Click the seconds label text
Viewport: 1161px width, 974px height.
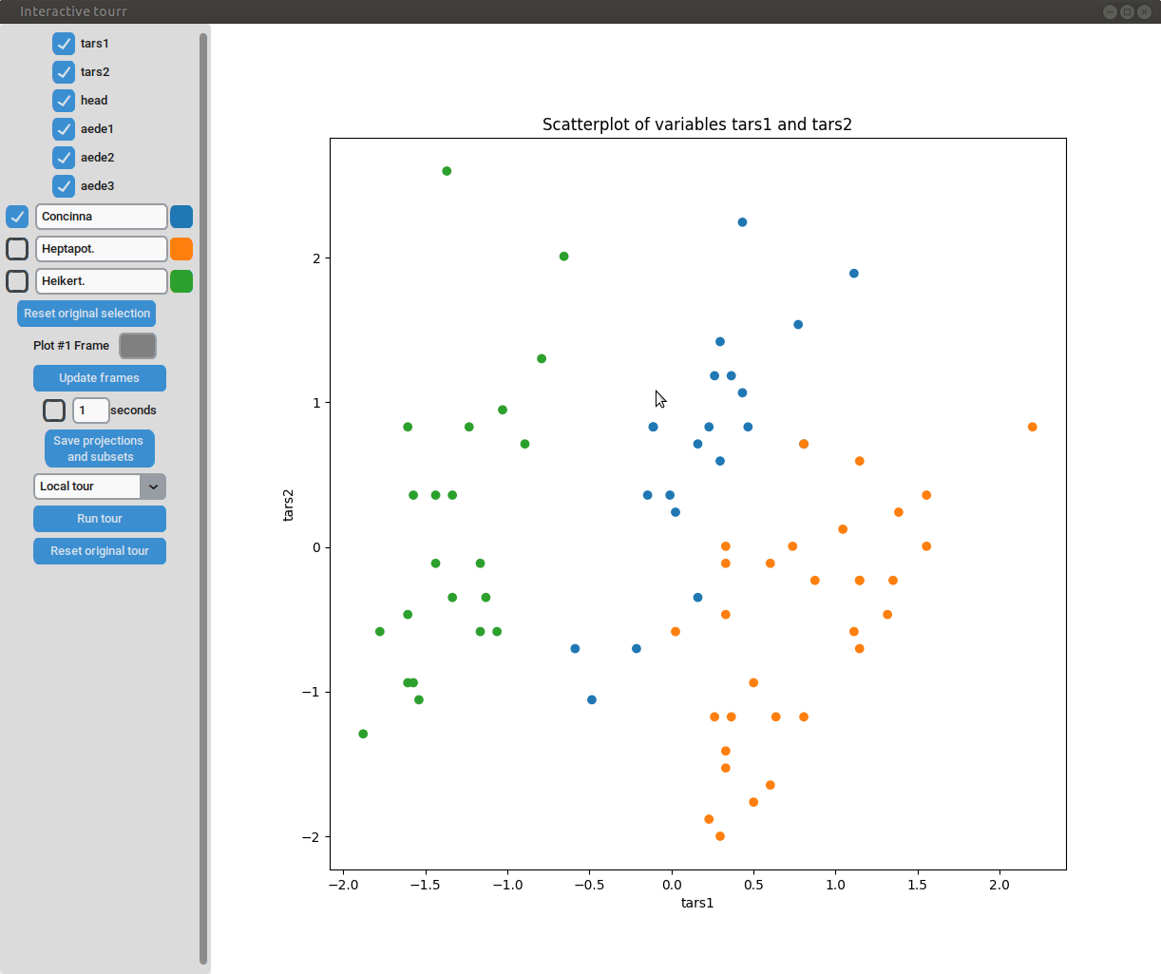click(x=134, y=411)
